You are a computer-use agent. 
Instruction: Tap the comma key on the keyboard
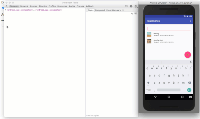coord(154,91)
